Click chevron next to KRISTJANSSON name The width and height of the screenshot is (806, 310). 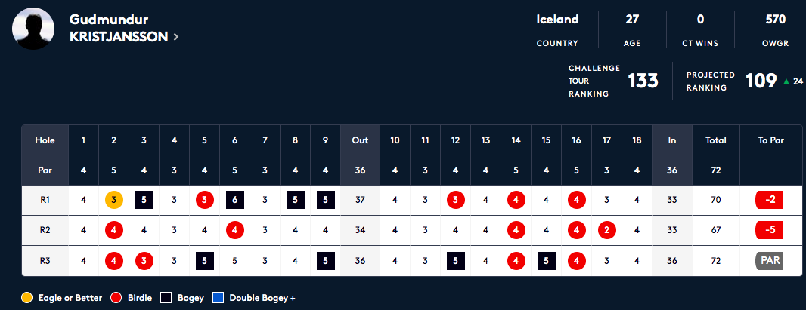click(176, 37)
